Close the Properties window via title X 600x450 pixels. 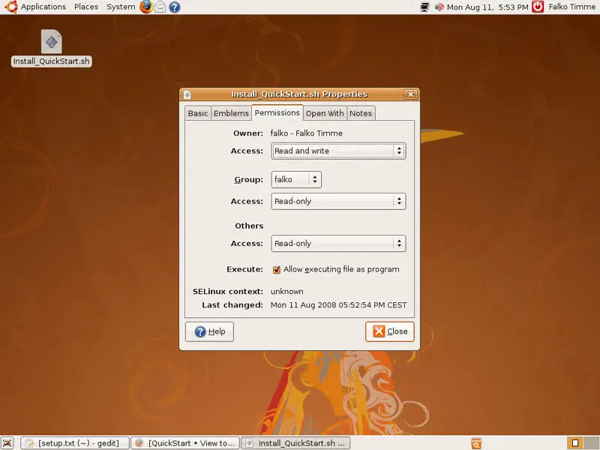click(x=410, y=94)
